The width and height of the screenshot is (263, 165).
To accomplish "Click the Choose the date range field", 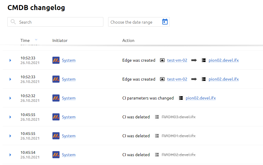I will (x=139, y=22).
